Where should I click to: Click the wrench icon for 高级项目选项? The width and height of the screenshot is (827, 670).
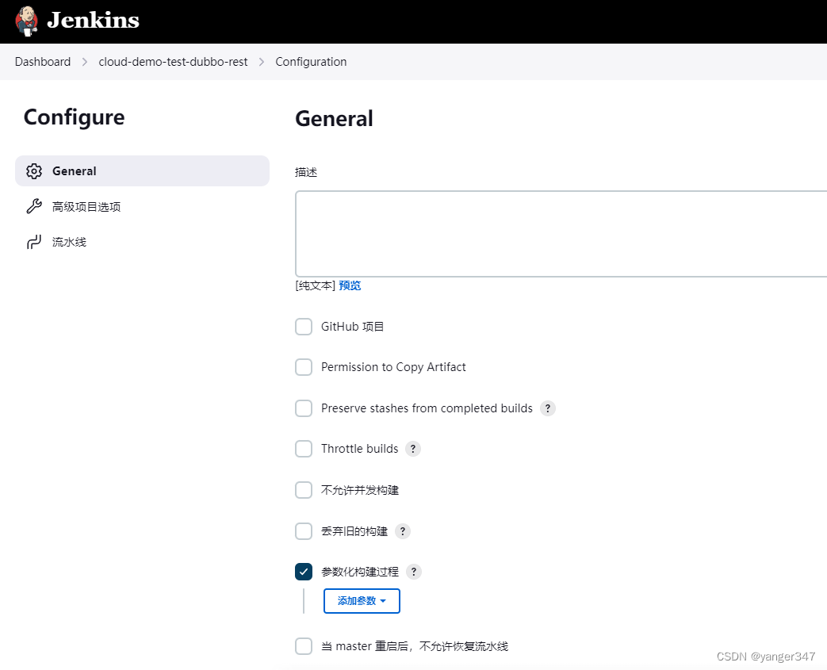(34, 206)
